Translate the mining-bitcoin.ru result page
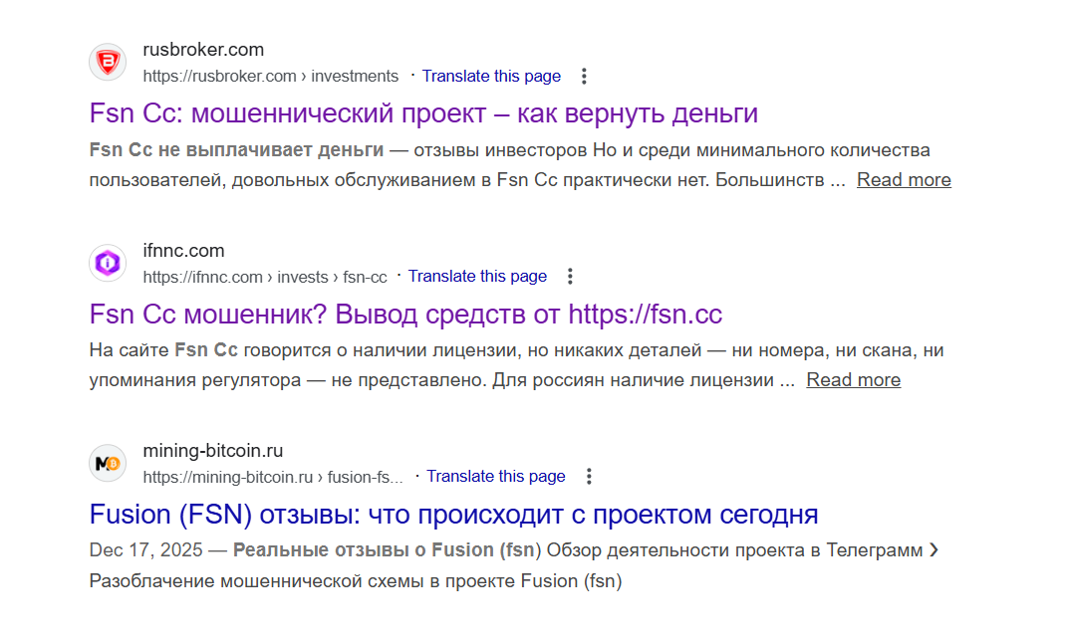Screen dimensions: 1066x642 pos(495,477)
